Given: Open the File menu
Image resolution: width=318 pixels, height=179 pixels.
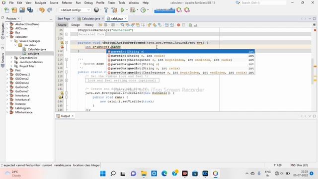Looking at the screenshot, I should pos(11,3).
